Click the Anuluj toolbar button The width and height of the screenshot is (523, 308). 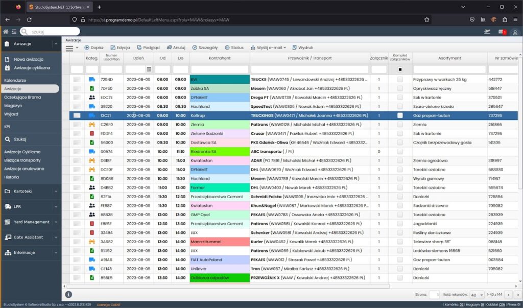(176, 48)
